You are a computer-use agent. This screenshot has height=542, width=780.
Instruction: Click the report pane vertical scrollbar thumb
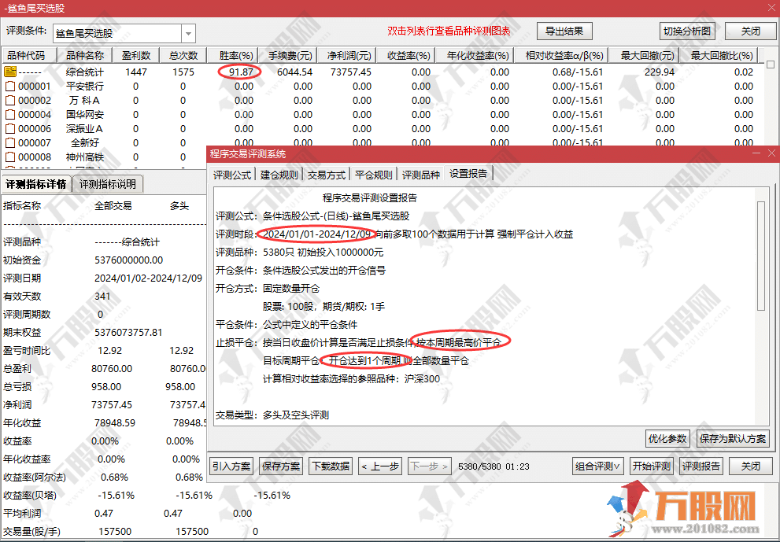pos(760,256)
